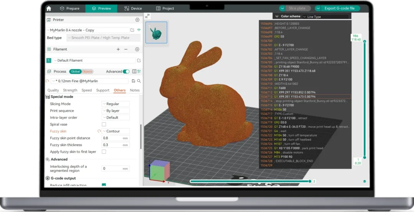Go to the Home screen icon
Image resolution: width=414 pixels, height=212 pixels.
tap(49, 8)
